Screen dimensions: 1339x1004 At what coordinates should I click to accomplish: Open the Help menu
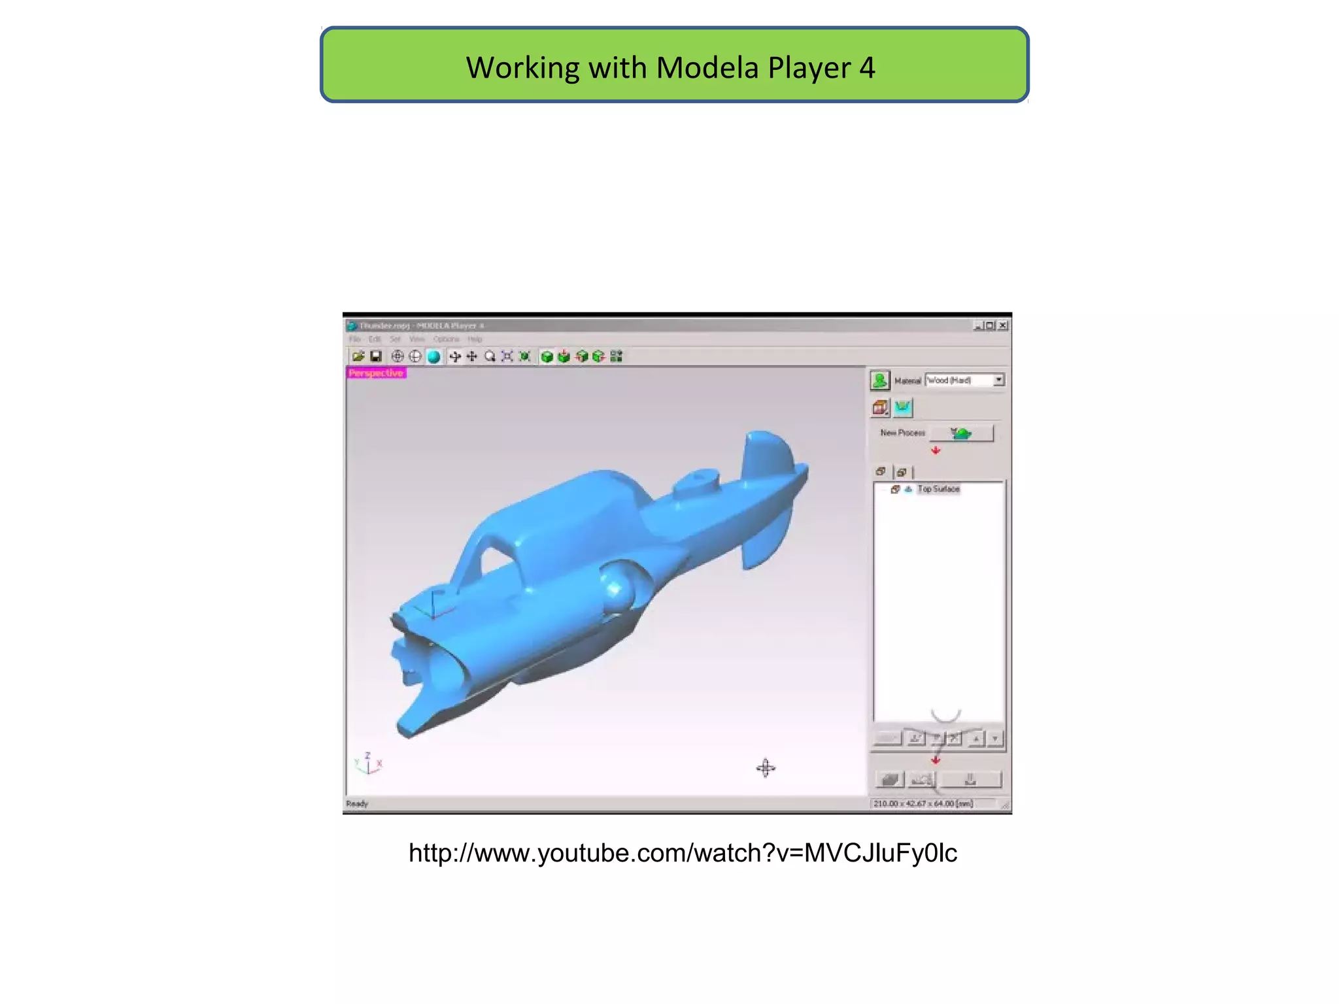coord(475,339)
